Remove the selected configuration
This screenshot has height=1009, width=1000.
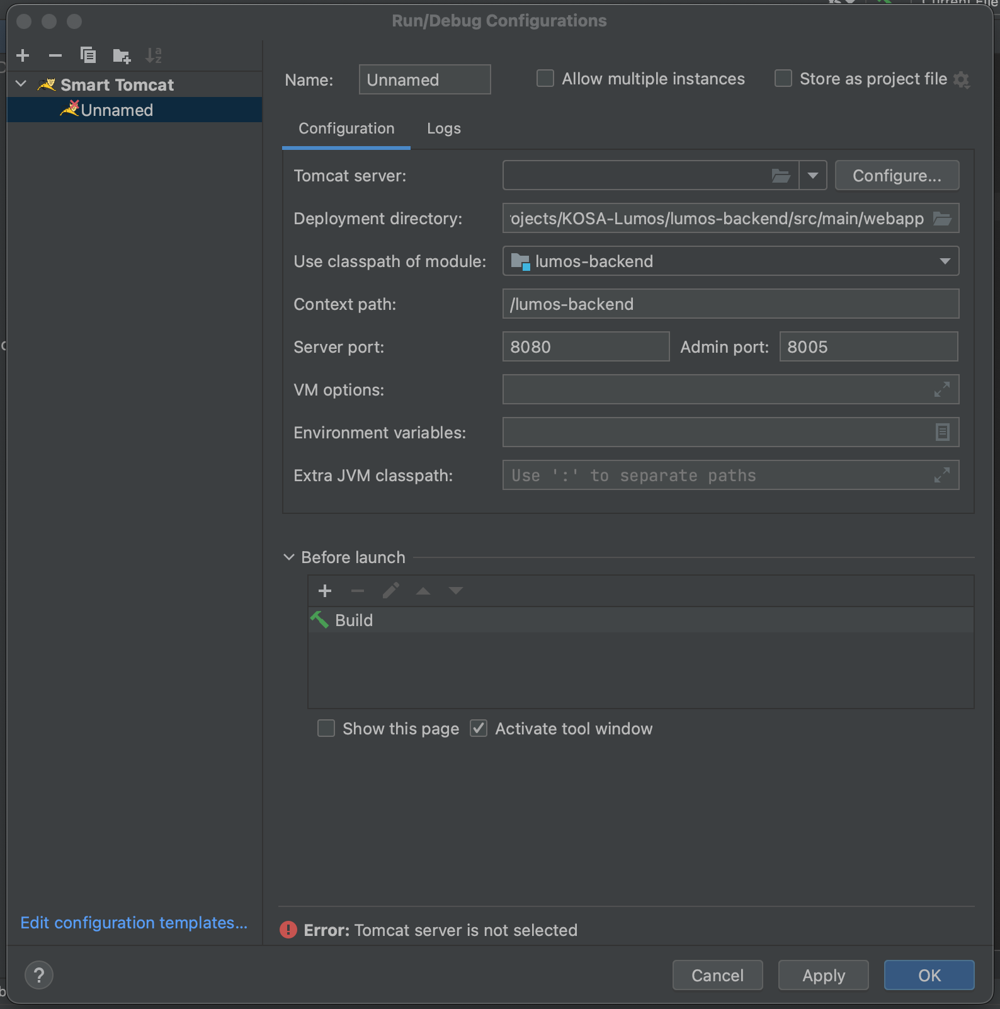coord(55,55)
